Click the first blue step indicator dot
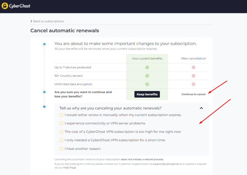Viewport: 247px width, 175px height. pyautogui.click(x=44, y=44)
